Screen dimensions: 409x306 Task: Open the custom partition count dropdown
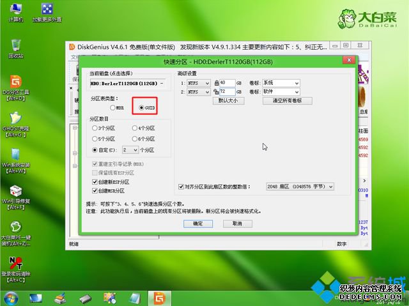point(130,150)
